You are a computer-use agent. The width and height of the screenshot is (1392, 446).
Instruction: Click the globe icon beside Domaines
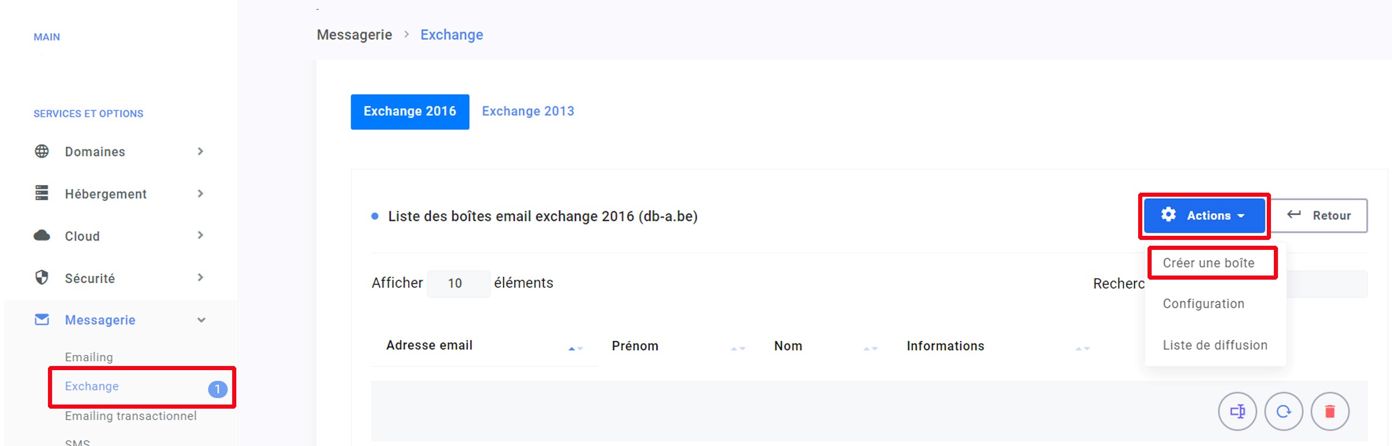pyautogui.click(x=42, y=151)
